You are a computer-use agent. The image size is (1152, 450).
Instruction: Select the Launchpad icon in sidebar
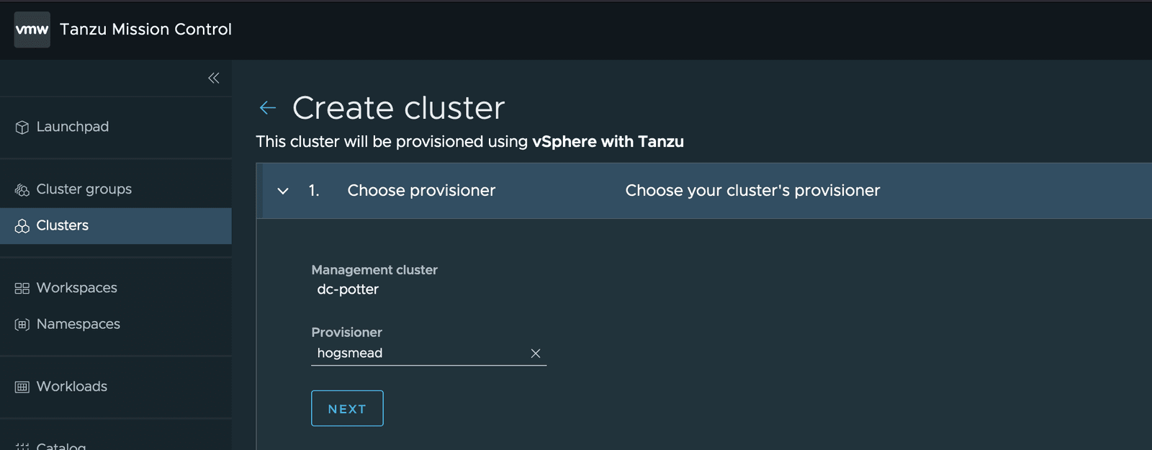(x=22, y=127)
